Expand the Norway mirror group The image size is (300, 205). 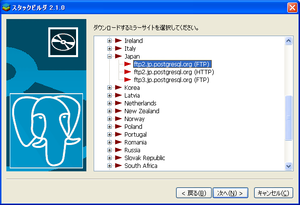(x=109, y=119)
